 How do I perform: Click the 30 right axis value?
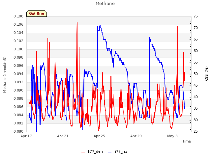(x=196, y=120)
